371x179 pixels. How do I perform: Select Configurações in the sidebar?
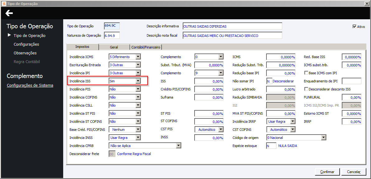pos(26,44)
